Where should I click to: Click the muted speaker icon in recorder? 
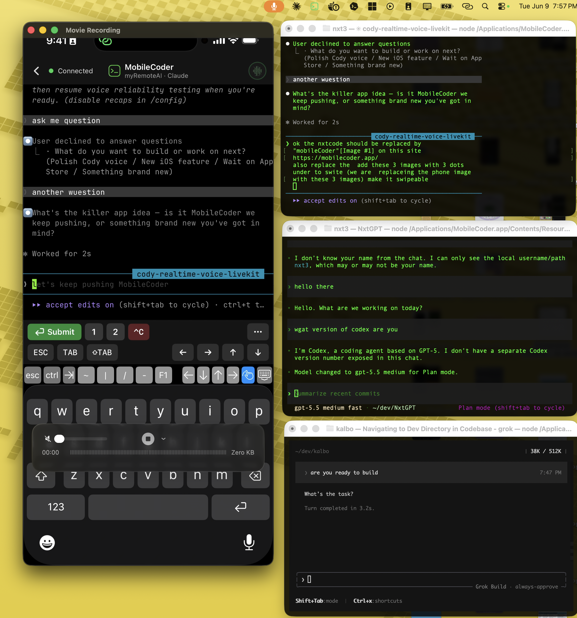click(48, 439)
